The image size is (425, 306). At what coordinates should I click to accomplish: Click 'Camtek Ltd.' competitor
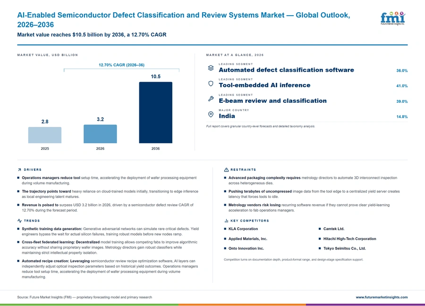click(334, 229)
